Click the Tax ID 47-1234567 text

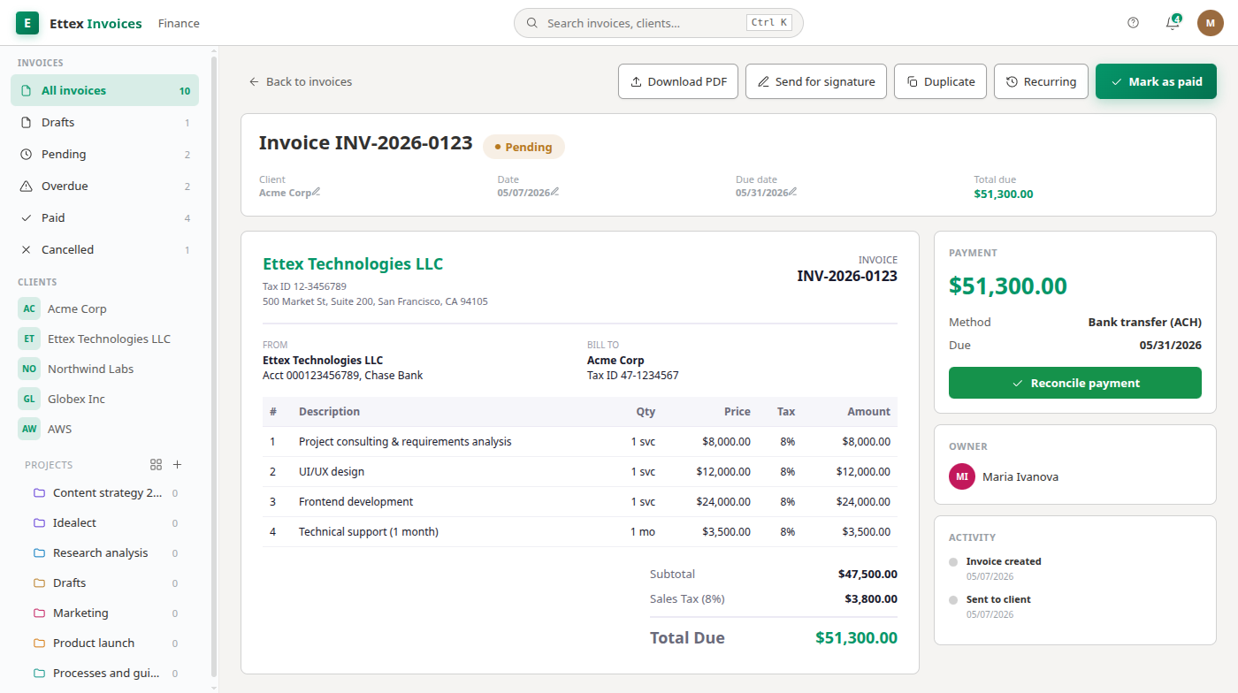633,375
